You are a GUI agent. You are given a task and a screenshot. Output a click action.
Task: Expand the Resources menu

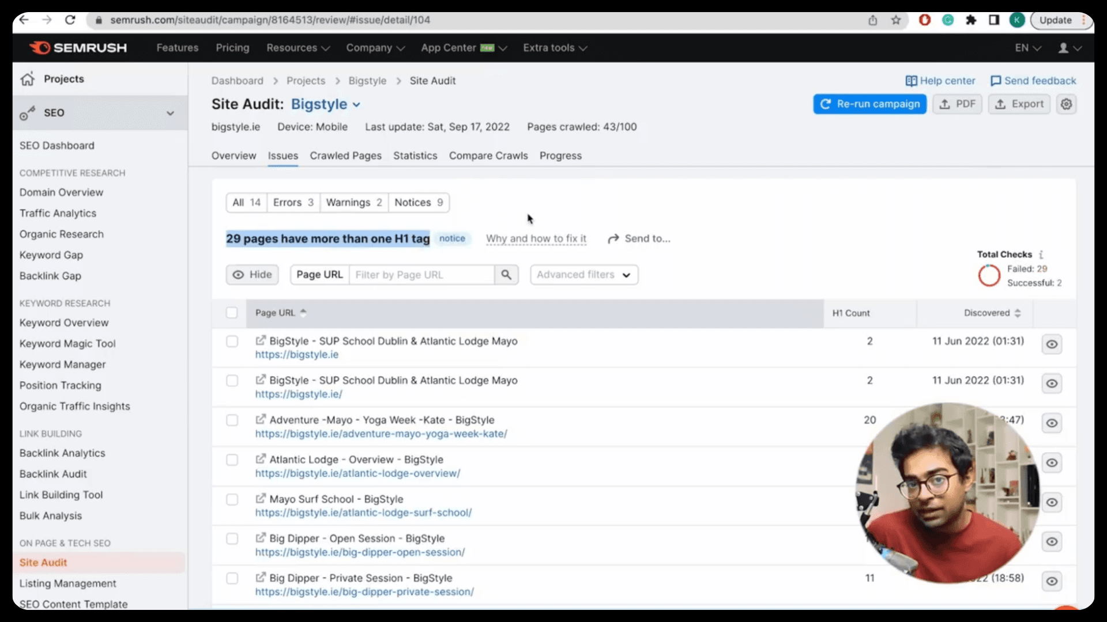(x=298, y=48)
